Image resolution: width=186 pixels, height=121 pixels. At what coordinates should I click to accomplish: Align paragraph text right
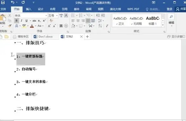pos(83,21)
